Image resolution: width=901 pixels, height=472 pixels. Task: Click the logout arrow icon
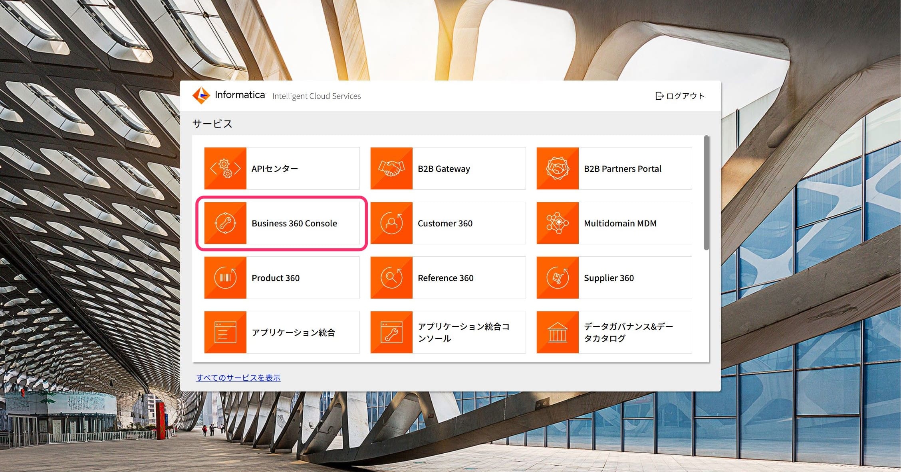[x=659, y=96]
